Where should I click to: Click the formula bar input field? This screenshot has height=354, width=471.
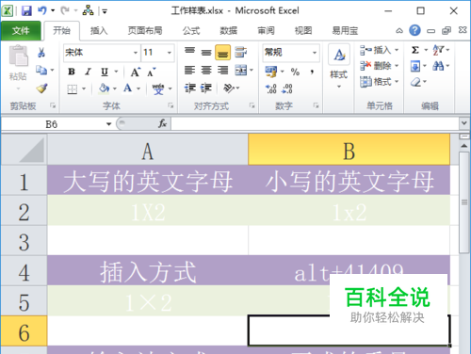pos(316,123)
